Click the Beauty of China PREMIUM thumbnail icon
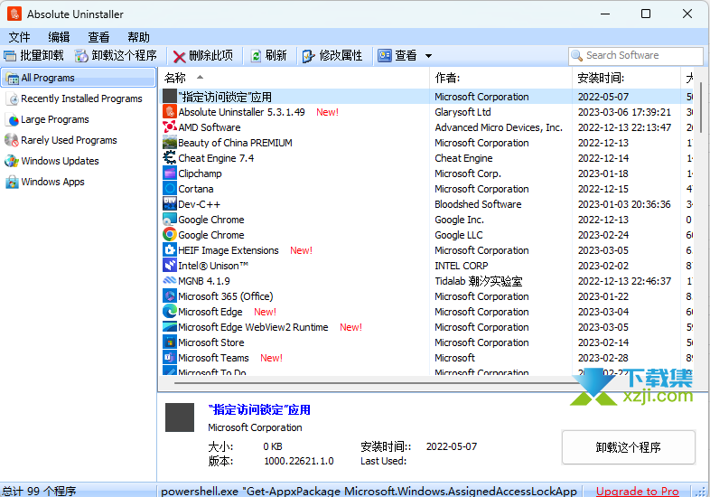Image resolution: width=710 pixels, height=497 pixels. tap(170, 143)
